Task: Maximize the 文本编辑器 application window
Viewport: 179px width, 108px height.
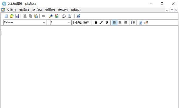Action: 162,4
